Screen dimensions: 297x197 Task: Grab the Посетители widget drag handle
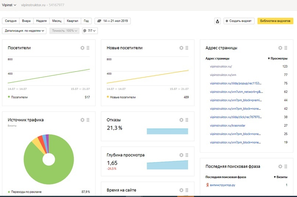[x=88, y=48]
